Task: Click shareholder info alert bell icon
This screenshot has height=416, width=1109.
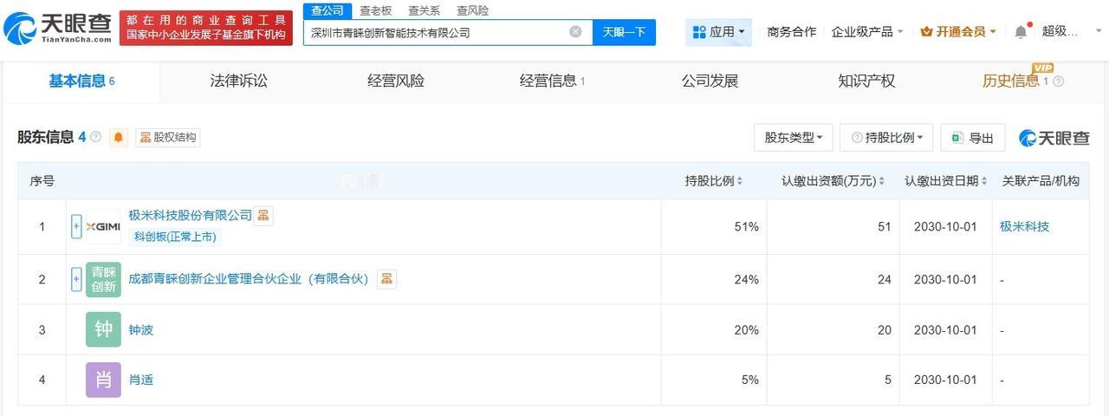Action: (x=119, y=137)
